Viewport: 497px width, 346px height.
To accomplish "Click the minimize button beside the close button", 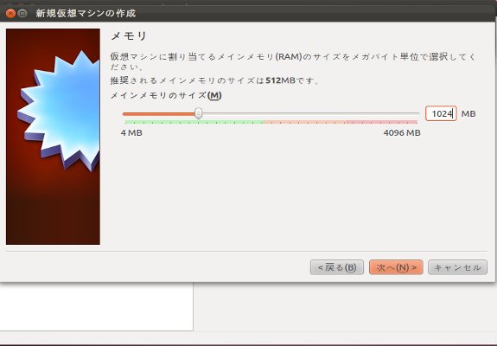I will coord(22,13).
